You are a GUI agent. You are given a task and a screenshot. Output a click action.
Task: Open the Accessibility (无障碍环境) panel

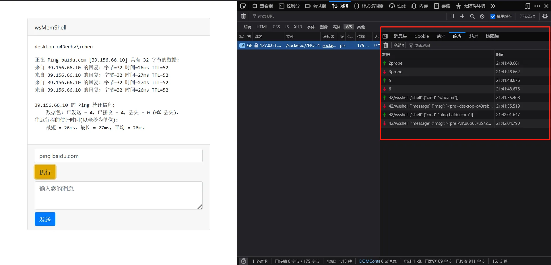471,6
